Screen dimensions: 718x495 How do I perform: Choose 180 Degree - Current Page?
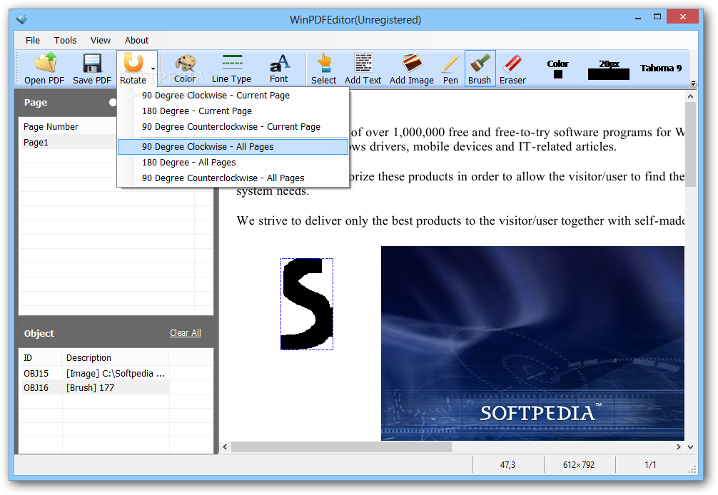[233, 111]
